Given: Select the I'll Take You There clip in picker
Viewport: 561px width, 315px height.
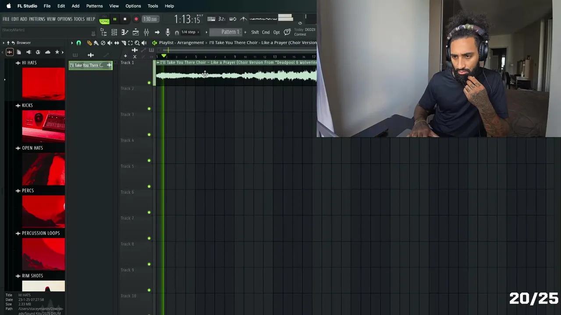Looking at the screenshot, I should coord(91,65).
